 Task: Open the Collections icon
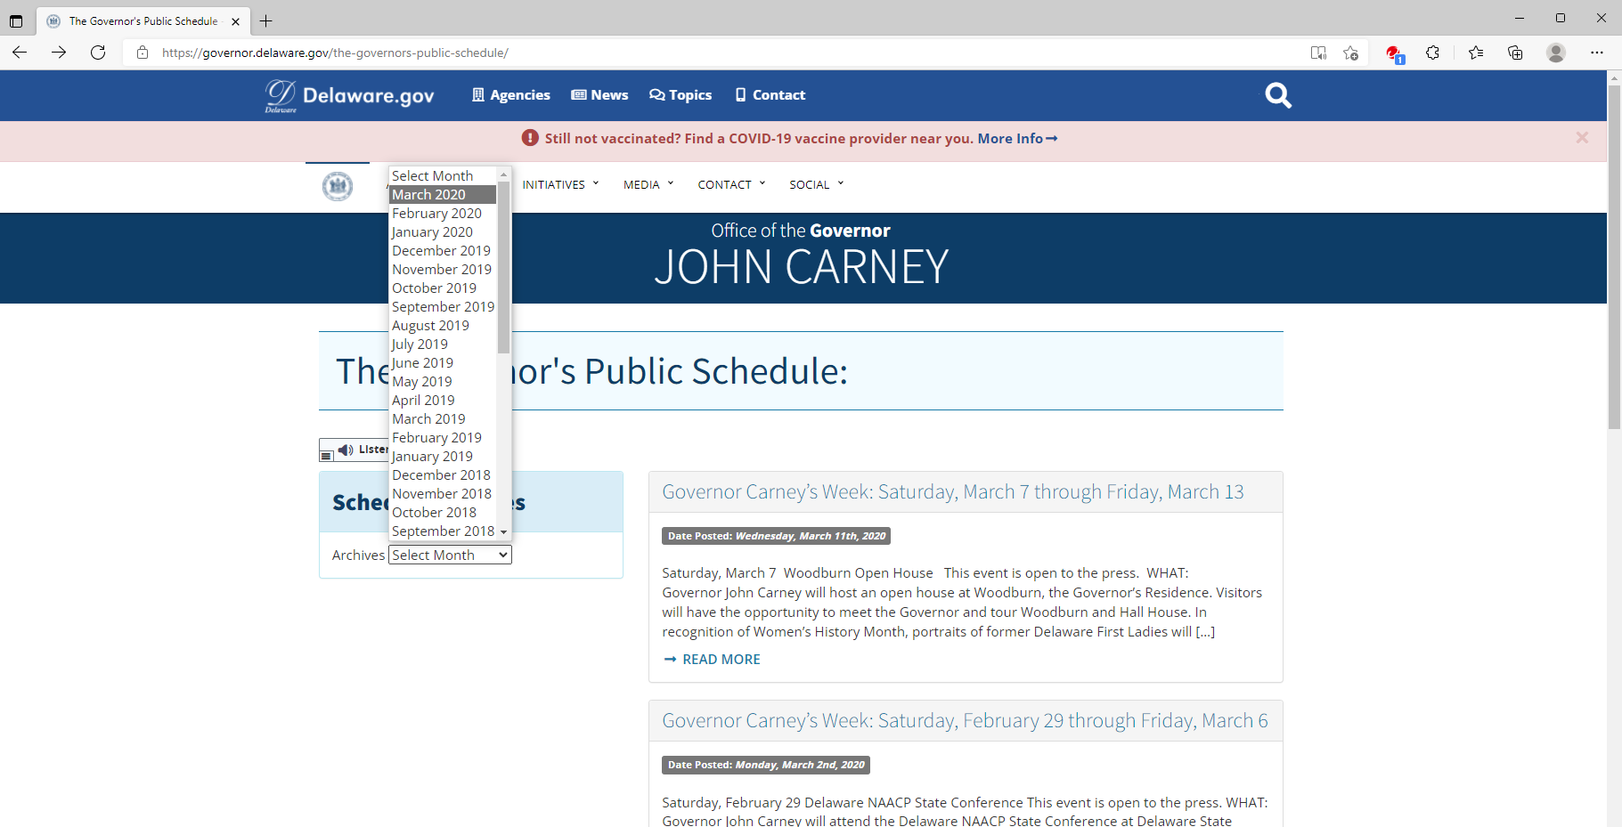tap(1515, 53)
